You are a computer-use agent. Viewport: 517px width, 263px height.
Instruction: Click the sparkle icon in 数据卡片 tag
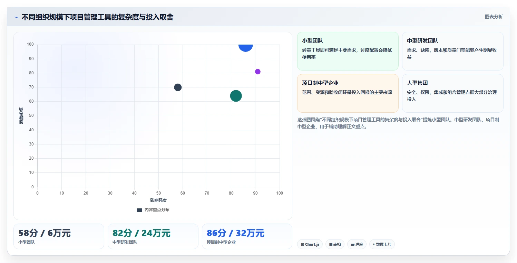coord(374,244)
